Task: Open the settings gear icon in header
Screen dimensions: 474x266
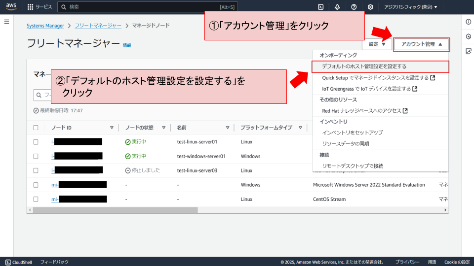Action: click(370, 7)
